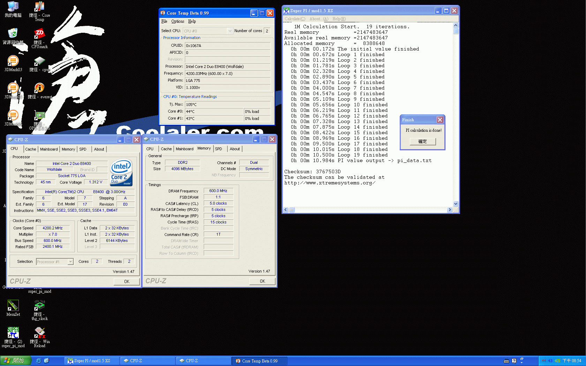The image size is (586, 366).
Task: Open the About...(A) menu in Super PI
Action: [x=319, y=19]
